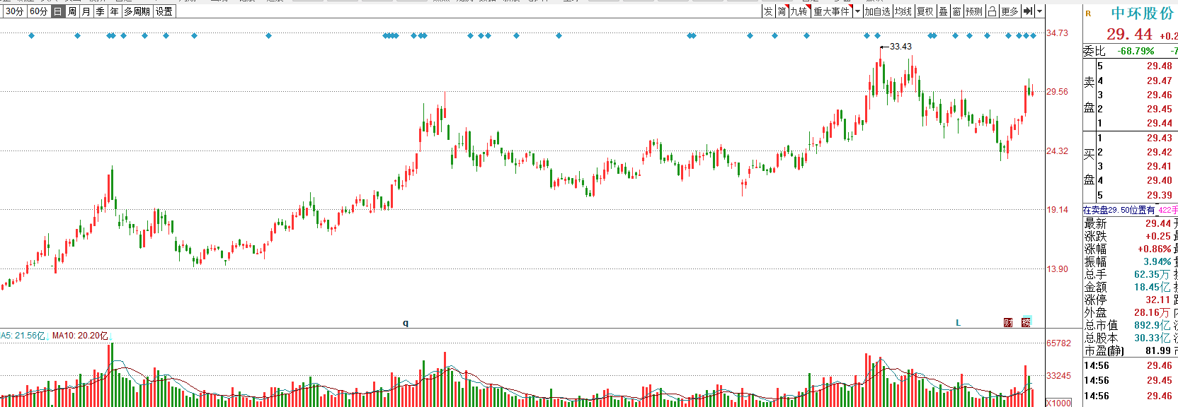Click the 13.90 price axis label
1178x407 pixels.
1058,269
